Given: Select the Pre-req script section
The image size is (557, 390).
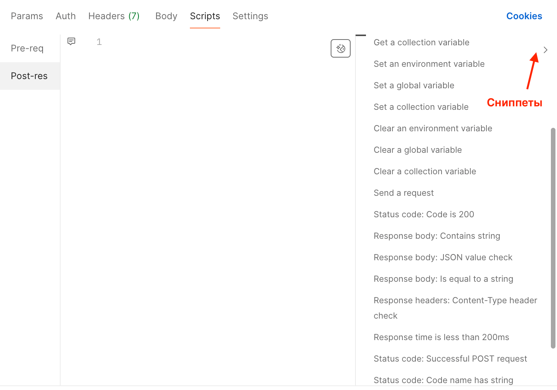Looking at the screenshot, I should [x=27, y=48].
